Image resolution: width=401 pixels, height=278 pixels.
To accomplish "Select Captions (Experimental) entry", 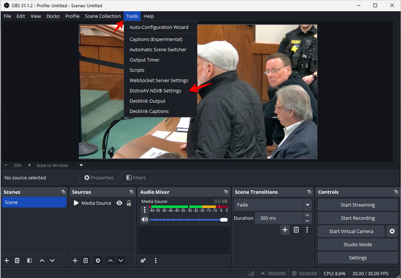I will coord(160,39).
